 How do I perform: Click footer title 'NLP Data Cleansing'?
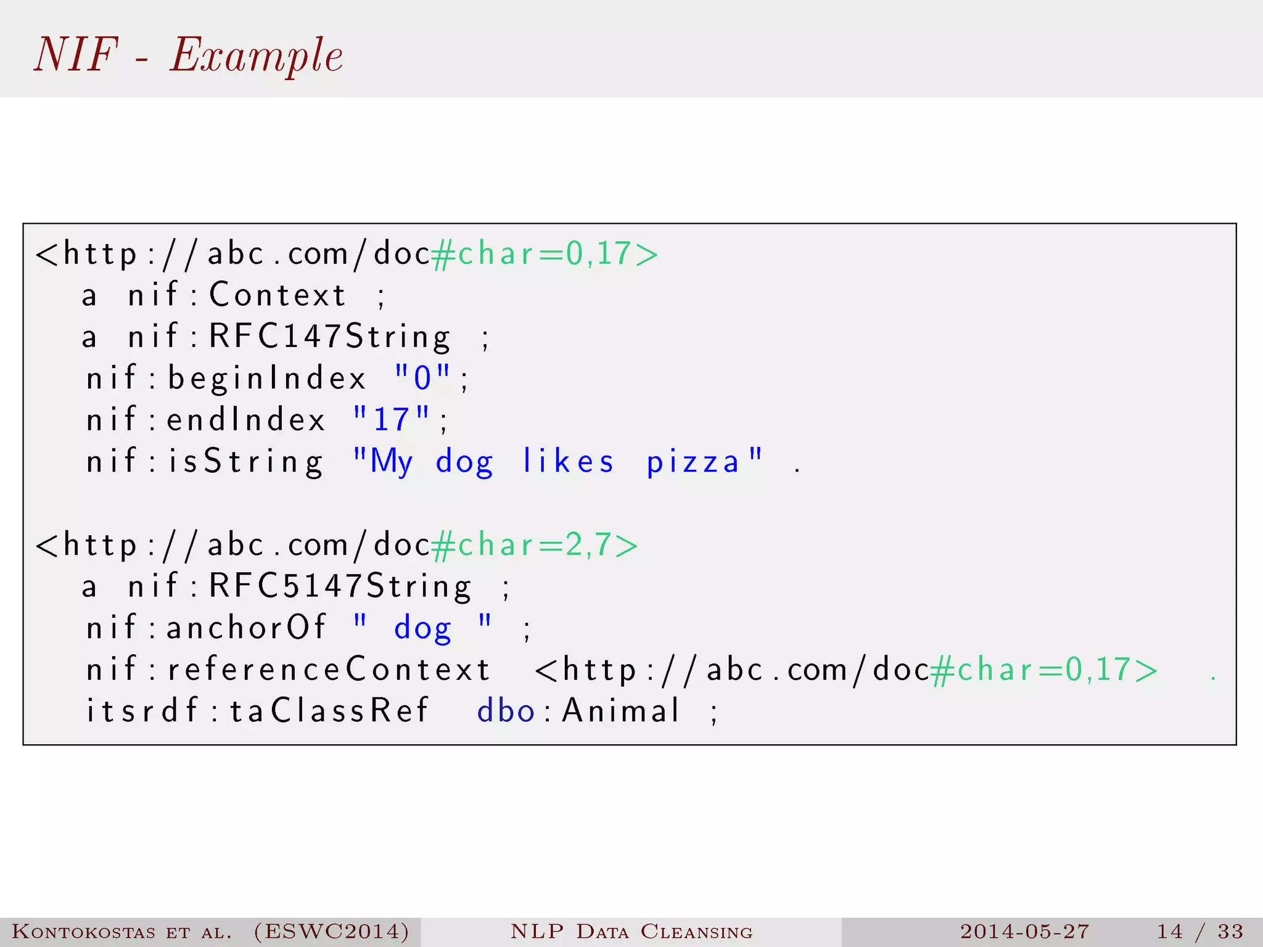tap(631, 932)
